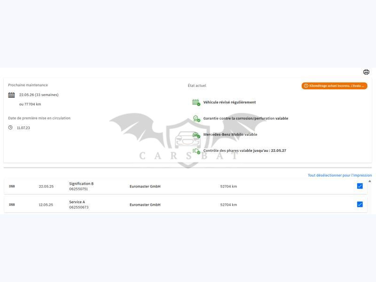The image size is (376, 282).
Task: Click reference number 062550751
Action: 78,189
